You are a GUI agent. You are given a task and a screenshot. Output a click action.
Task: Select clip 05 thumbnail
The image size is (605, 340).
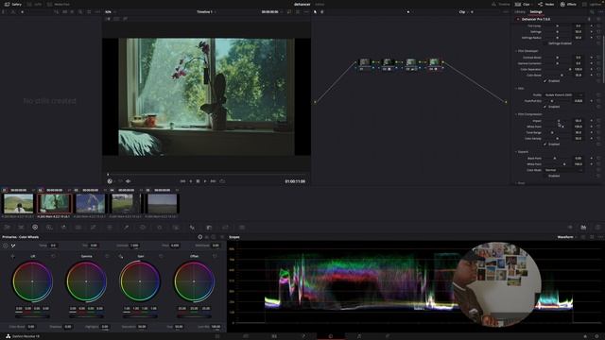(x=162, y=204)
